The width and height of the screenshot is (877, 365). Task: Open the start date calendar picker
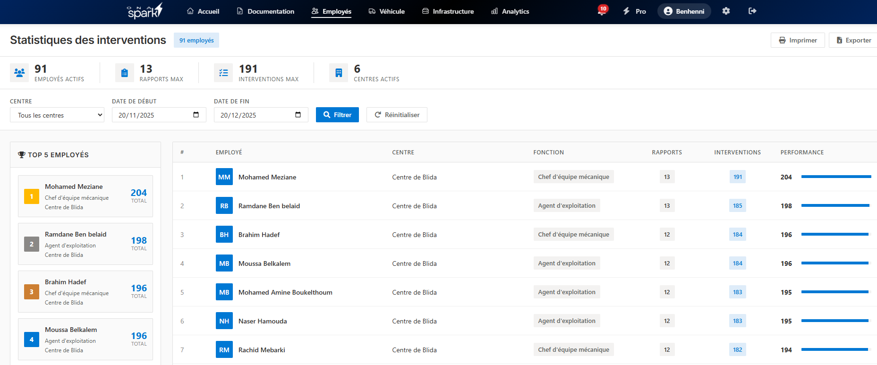[196, 115]
